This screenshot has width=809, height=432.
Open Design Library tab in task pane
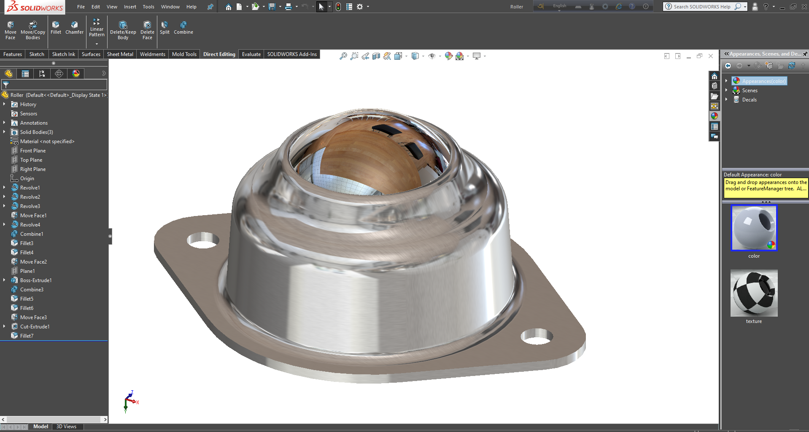714,86
